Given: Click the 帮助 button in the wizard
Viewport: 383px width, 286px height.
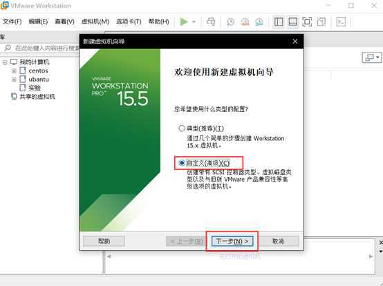Looking at the screenshot, I should point(104,241).
